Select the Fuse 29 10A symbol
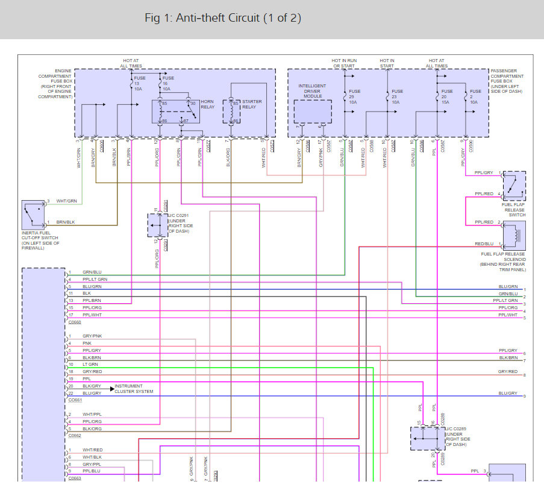The image size is (544, 493). [345, 95]
